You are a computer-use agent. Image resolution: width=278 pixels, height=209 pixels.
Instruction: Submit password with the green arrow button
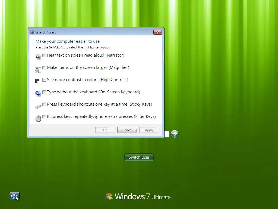coord(175,134)
